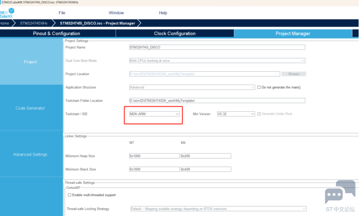
Task: Open the Min Version dropdown
Action: 236,114
